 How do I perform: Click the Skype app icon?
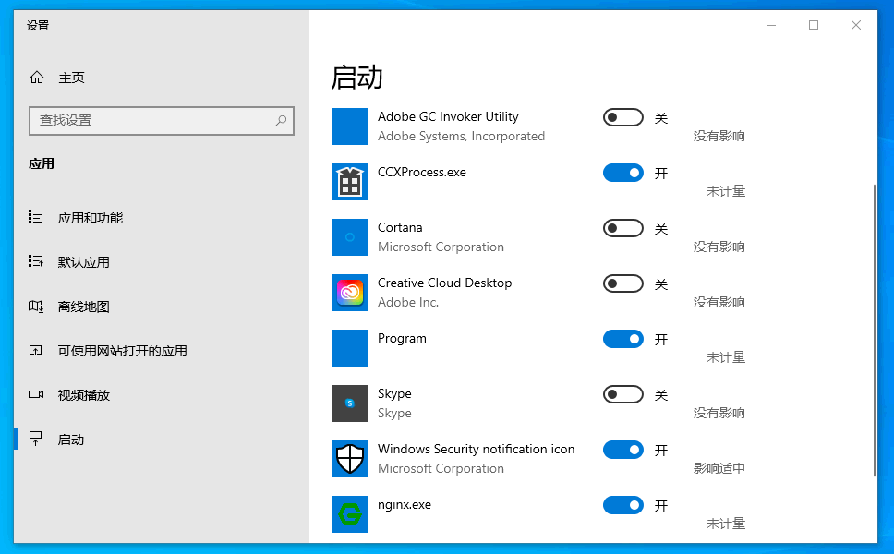click(x=349, y=403)
